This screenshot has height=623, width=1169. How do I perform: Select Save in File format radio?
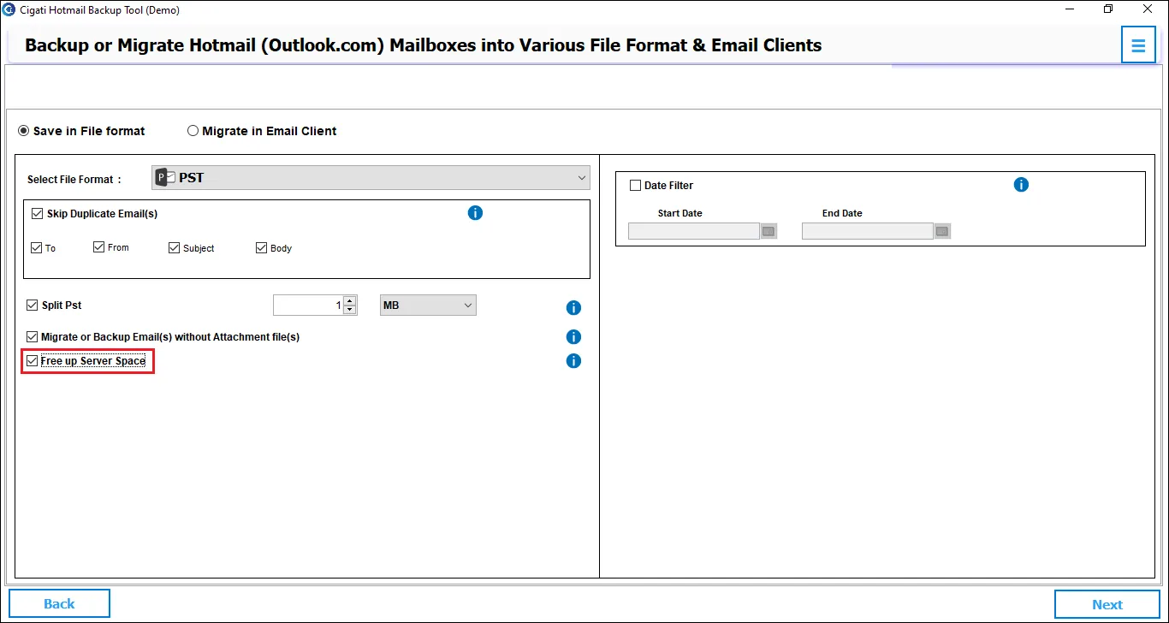click(x=24, y=131)
